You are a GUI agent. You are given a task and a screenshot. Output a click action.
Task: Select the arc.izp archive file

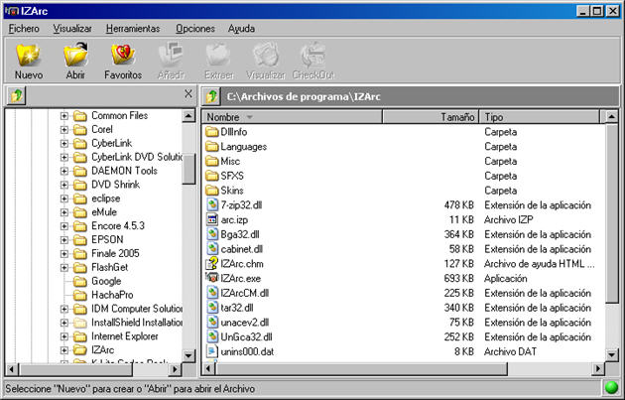[x=235, y=219]
